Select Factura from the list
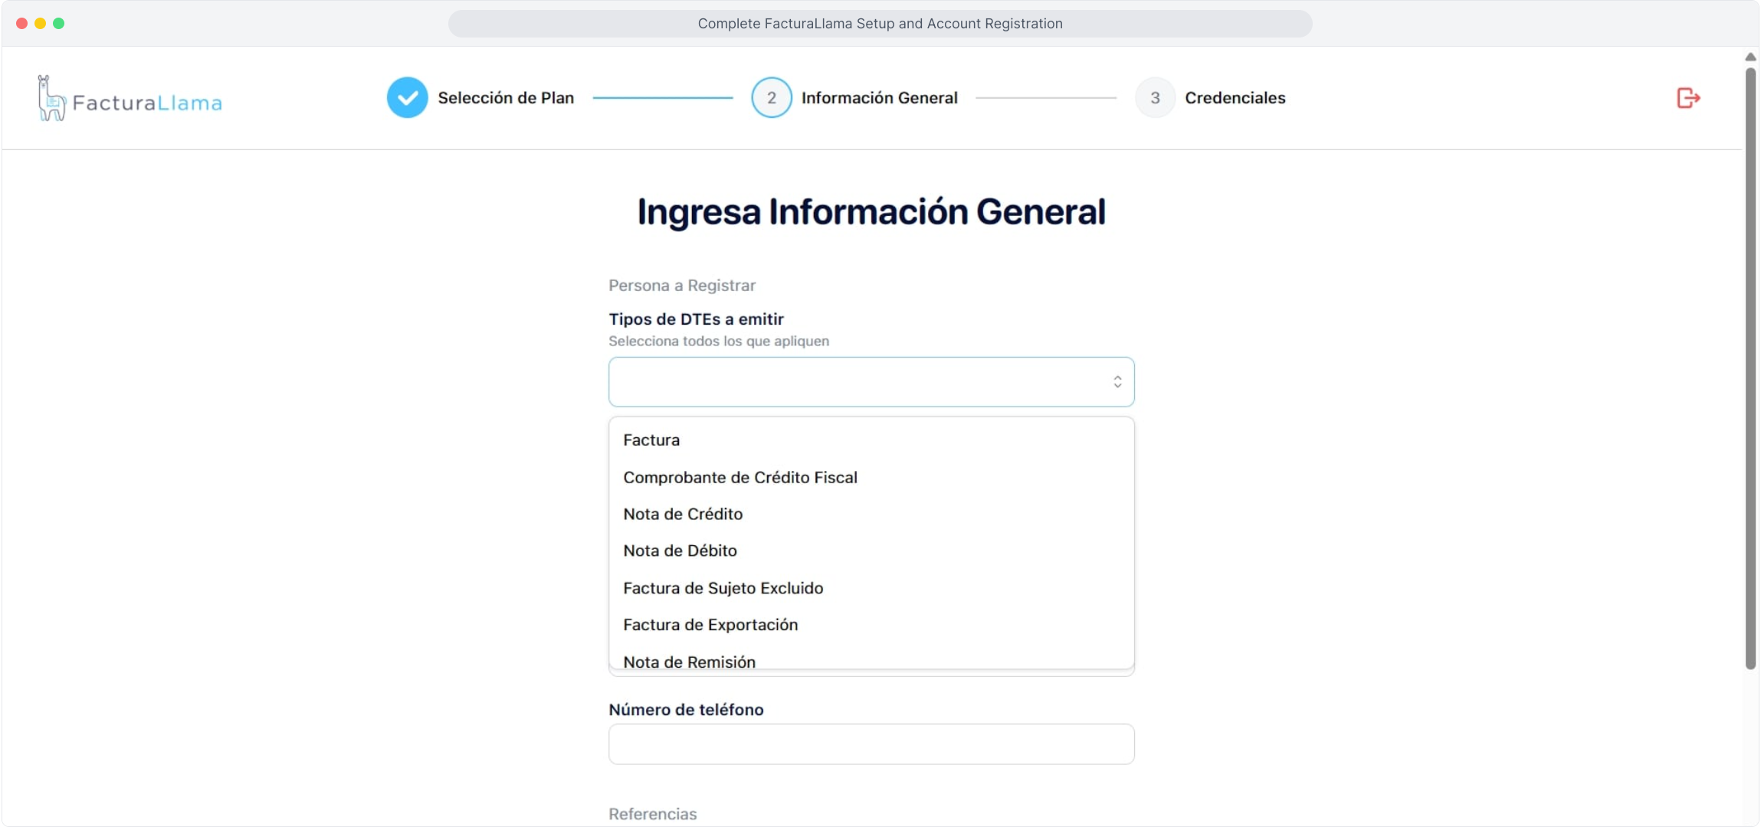 651,440
